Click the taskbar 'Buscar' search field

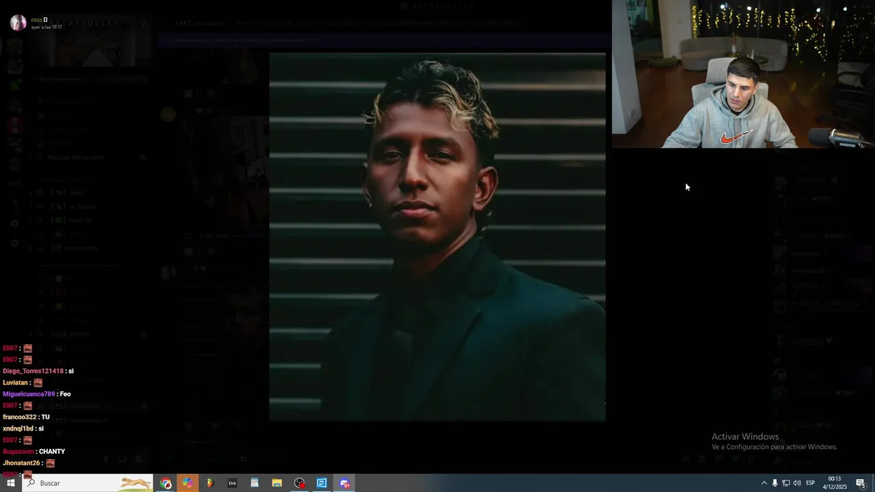(87, 483)
